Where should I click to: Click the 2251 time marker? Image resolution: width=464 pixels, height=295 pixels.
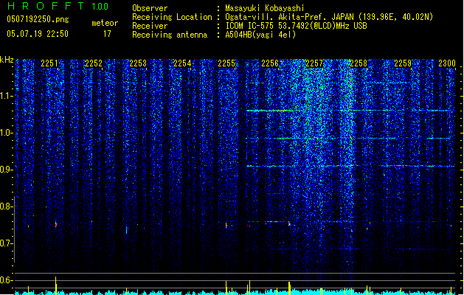(x=49, y=63)
